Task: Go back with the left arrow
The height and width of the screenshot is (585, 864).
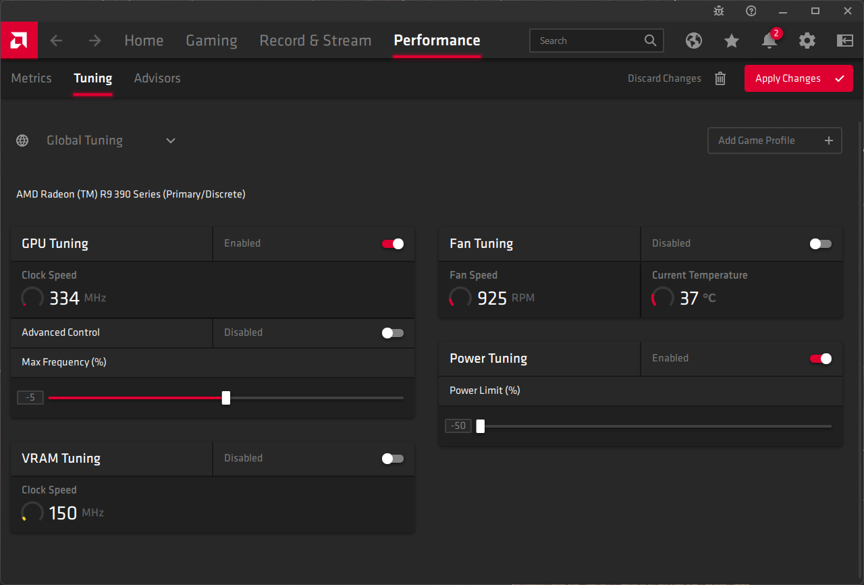Action: point(57,41)
